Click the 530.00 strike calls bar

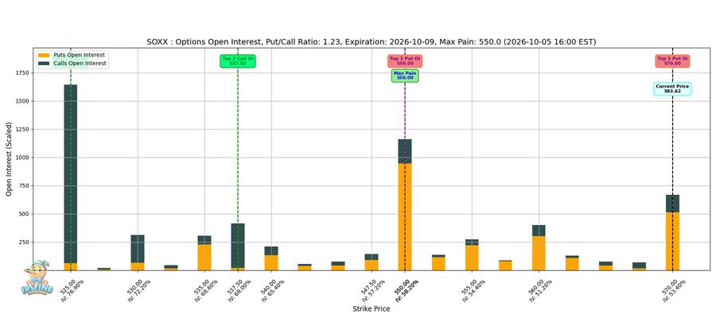click(x=138, y=249)
